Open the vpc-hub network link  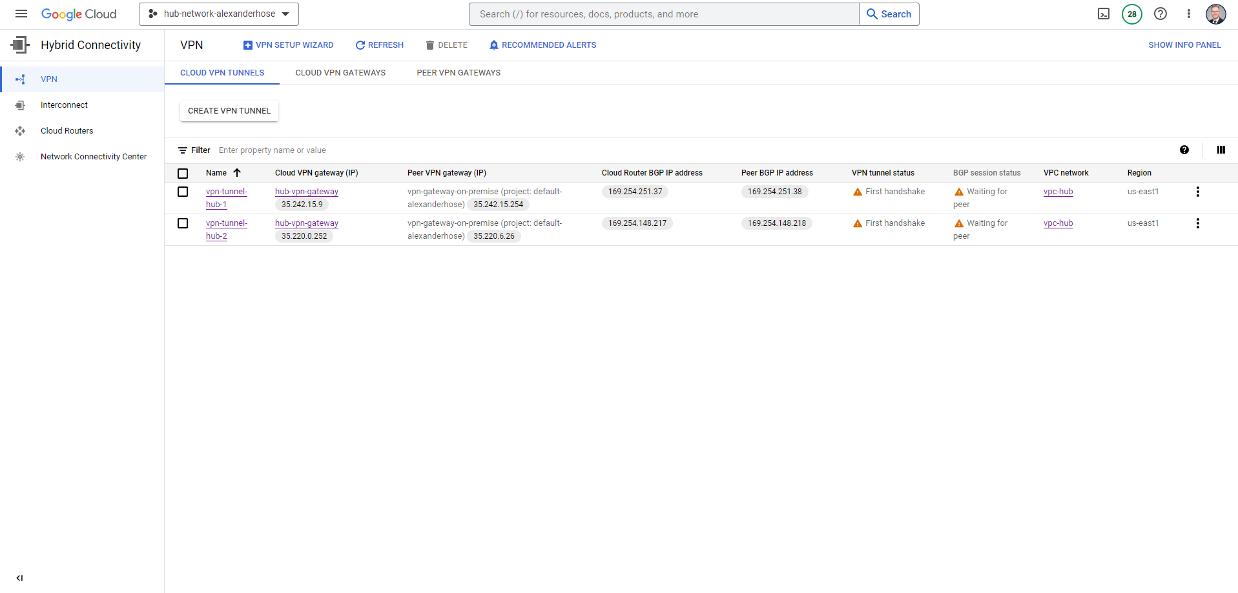click(x=1058, y=192)
